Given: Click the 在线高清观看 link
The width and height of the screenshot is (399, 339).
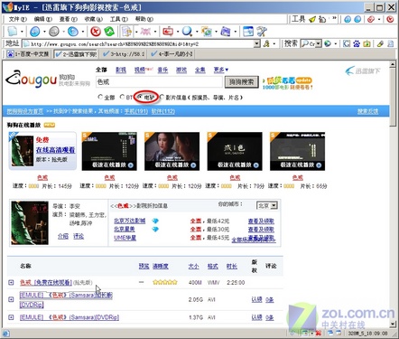Looking at the screenshot, I should [55, 150].
